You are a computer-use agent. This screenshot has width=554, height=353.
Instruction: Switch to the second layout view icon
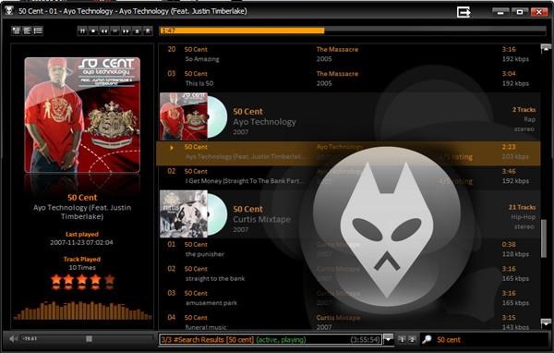27,30
